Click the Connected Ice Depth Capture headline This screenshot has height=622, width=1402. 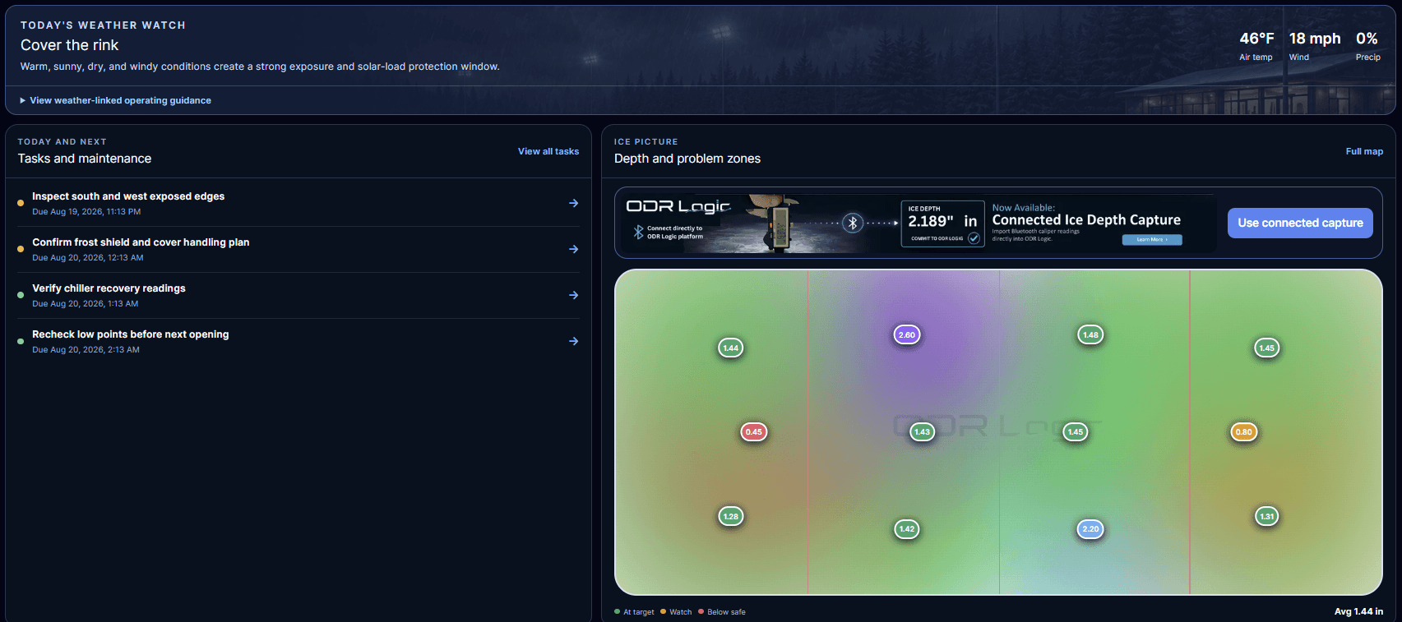click(1086, 220)
